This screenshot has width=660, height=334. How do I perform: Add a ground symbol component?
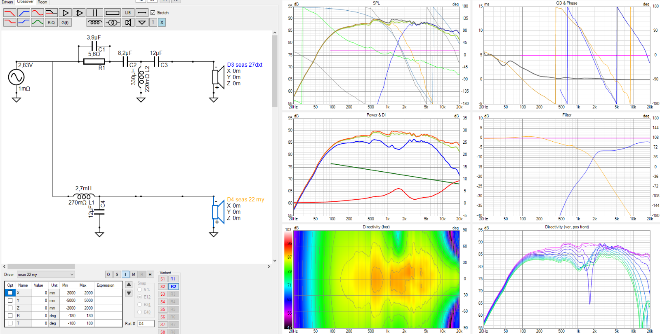(142, 22)
